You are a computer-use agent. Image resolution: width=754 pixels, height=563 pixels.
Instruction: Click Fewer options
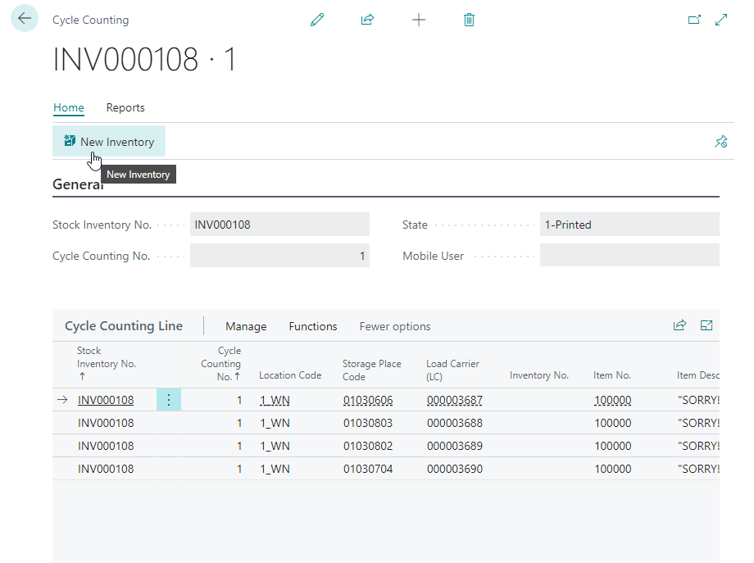394,326
